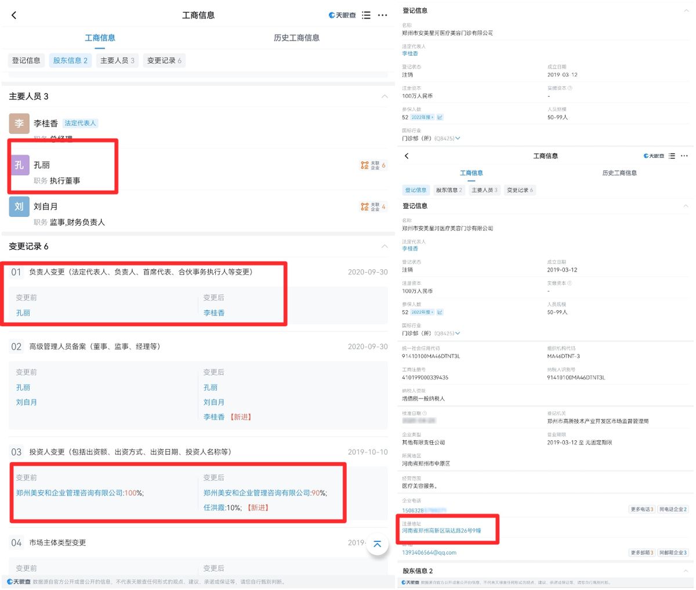Viewport: 696px width, 590px height.
Task: Tap the company phone number starting 1508328
Action: tap(424, 511)
